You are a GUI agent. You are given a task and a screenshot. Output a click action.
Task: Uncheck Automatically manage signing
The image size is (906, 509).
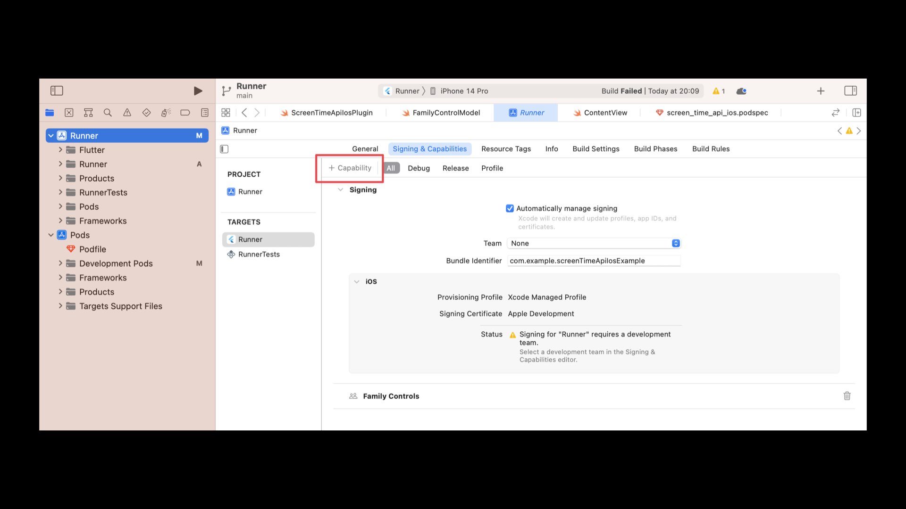tap(510, 208)
